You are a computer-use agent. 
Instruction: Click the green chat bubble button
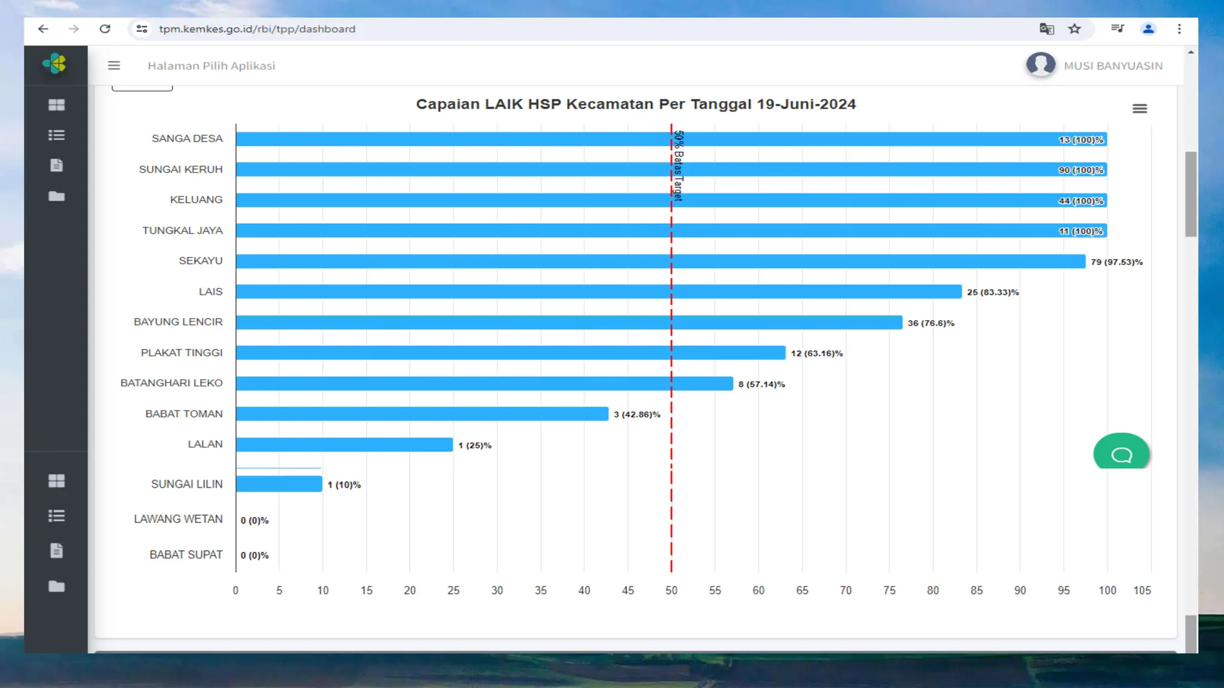(1121, 454)
